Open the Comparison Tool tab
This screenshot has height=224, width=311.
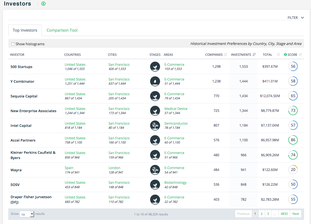click(x=62, y=30)
